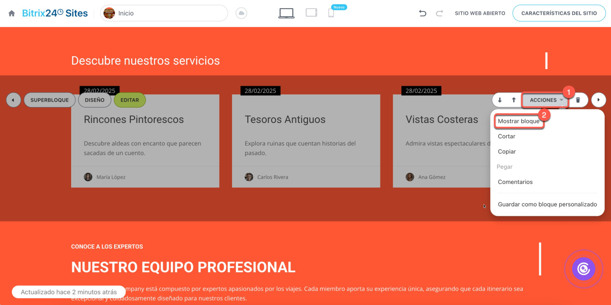Collapse left block panel arrow
This screenshot has height=305, width=611.
click(13, 100)
